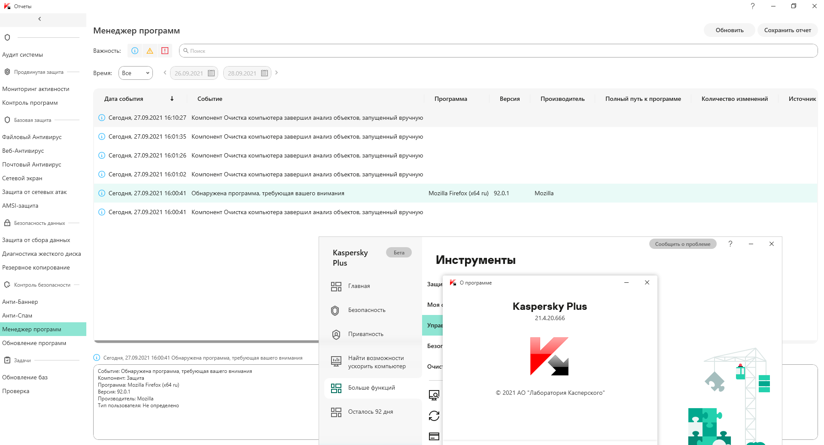Sort by Событие column header
The height and width of the screenshot is (445, 824).
[x=210, y=99]
